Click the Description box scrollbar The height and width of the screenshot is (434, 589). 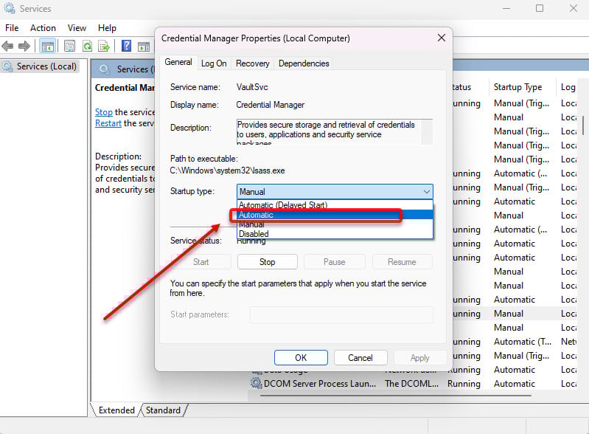[x=427, y=131]
